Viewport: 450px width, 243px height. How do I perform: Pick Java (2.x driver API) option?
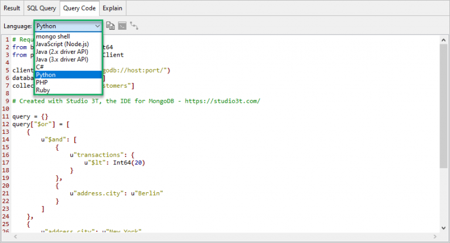62,51
